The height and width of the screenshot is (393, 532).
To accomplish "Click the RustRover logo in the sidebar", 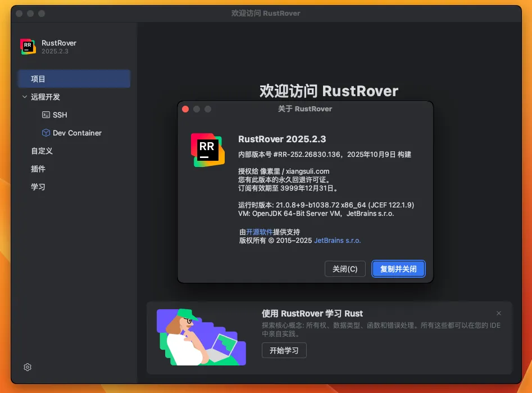I will (28, 47).
